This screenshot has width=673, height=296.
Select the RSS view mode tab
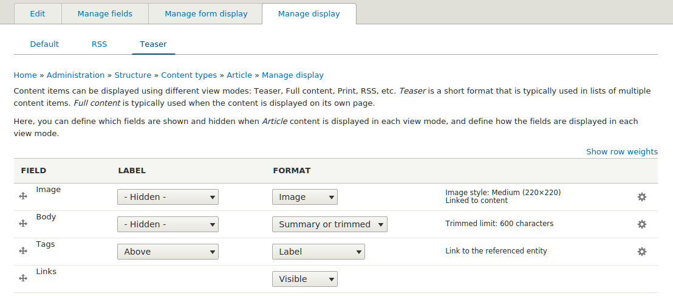coord(99,44)
